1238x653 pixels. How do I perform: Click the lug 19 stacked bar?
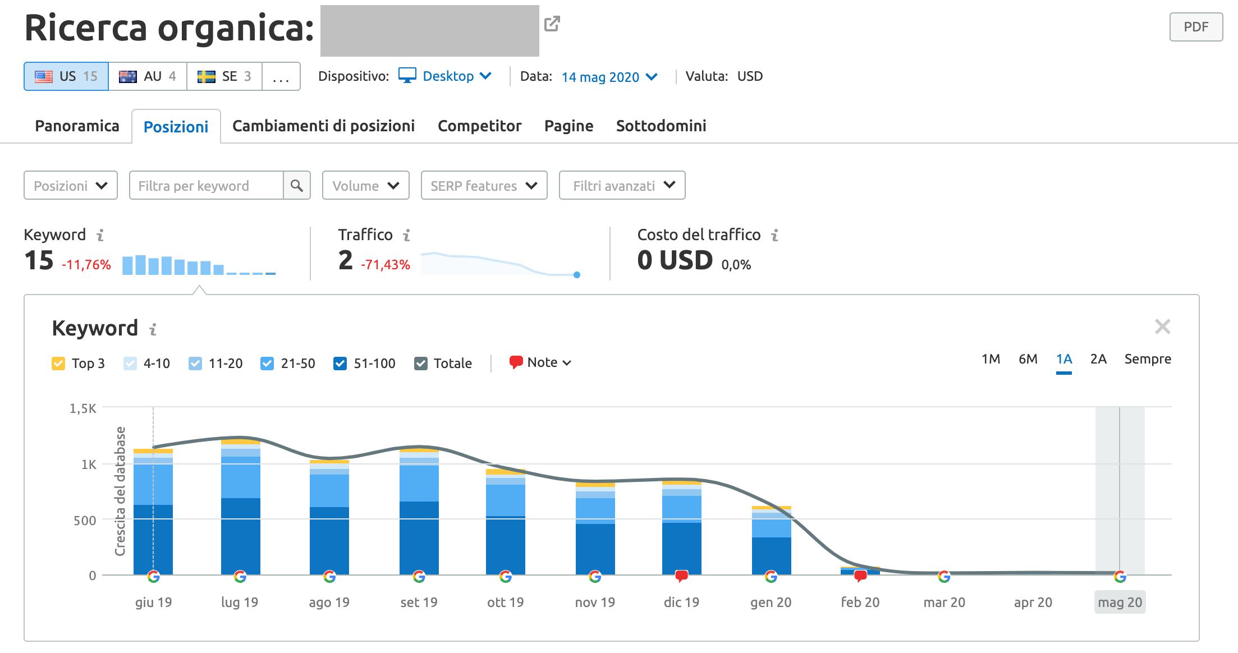coord(241,507)
